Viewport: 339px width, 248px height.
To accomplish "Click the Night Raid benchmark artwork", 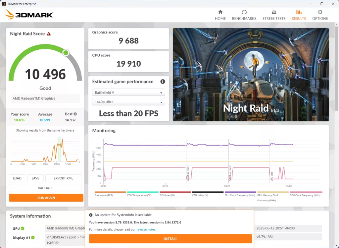I will click(x=251, y=75).
